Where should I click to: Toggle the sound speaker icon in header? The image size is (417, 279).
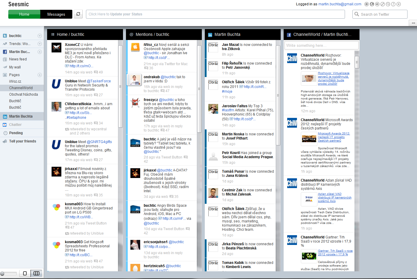click(377, 4)
